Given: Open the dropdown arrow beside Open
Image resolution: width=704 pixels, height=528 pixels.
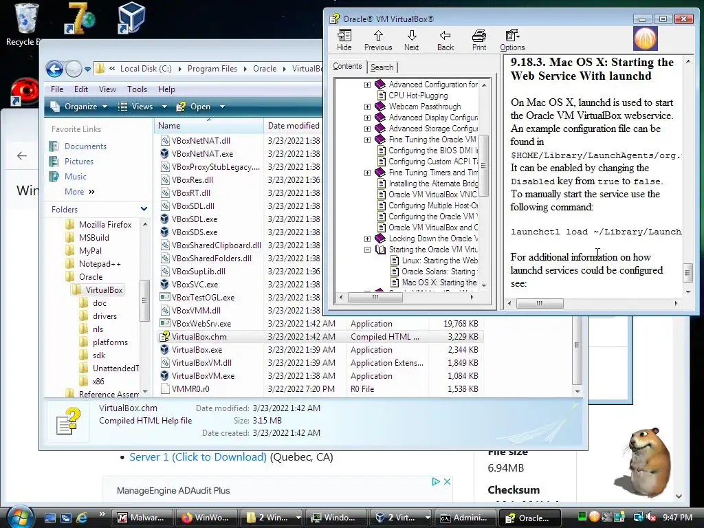Looking at the screenshot, I should coord(222,107).
